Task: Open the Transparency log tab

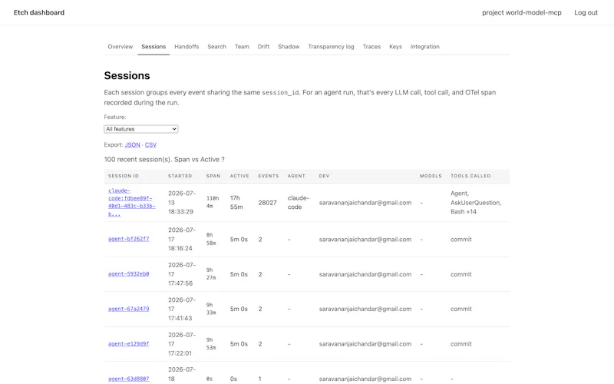Action: point(331,47)
